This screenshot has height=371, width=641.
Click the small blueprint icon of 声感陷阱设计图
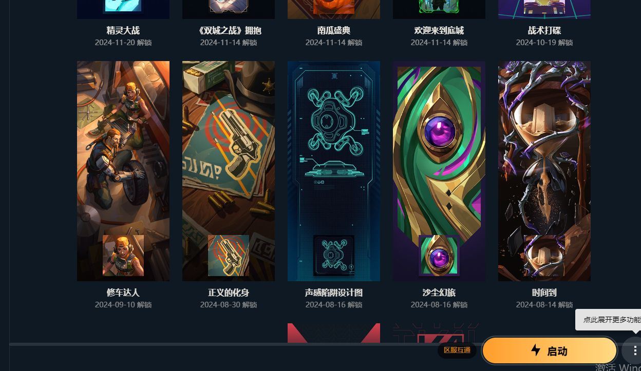point(334,256)
